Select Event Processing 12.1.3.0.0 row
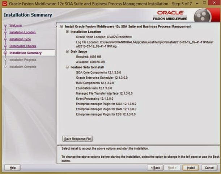 pyautogui.click(x=94, y=99)
